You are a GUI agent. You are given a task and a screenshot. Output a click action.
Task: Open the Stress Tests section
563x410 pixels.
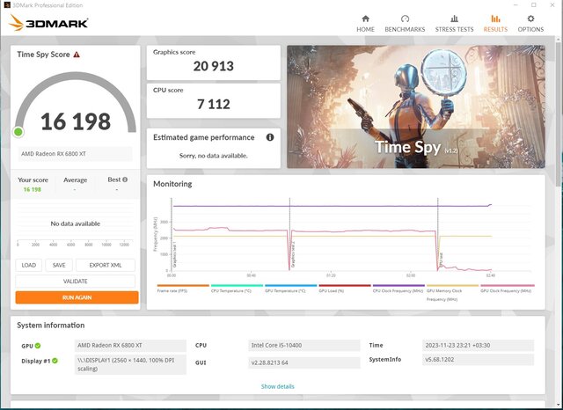[454, 23]
